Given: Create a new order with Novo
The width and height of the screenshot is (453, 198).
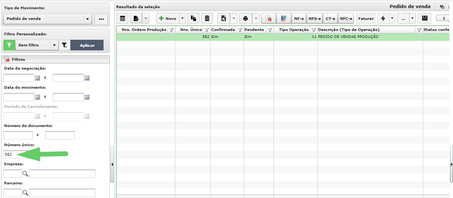Looking at the screenshot, I should pos(168,18).
